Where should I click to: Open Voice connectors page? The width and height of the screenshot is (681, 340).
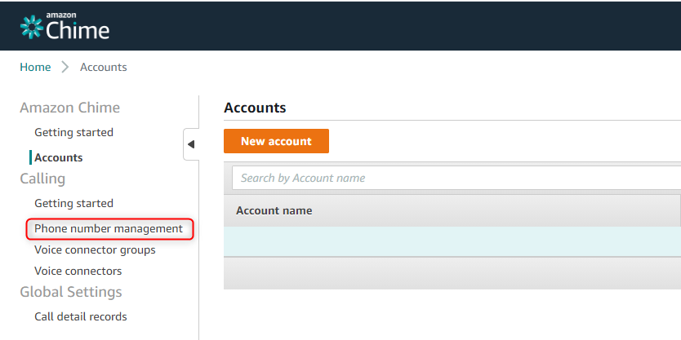coord(78,271)
